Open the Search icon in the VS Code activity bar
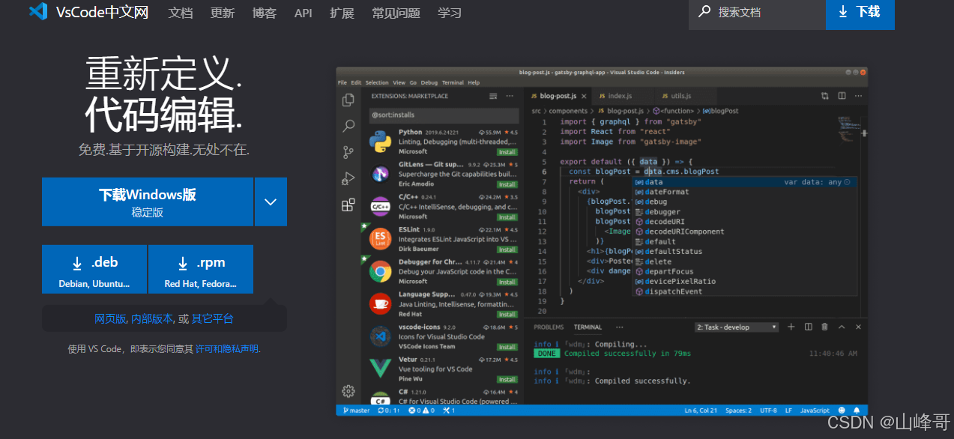Image resolution: width=954 pixels, height=439 pixels. [348, 126]
